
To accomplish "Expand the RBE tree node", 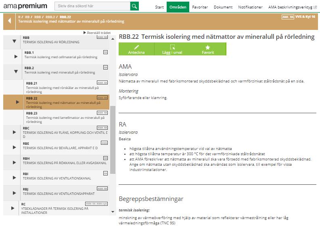I will 14,147.
